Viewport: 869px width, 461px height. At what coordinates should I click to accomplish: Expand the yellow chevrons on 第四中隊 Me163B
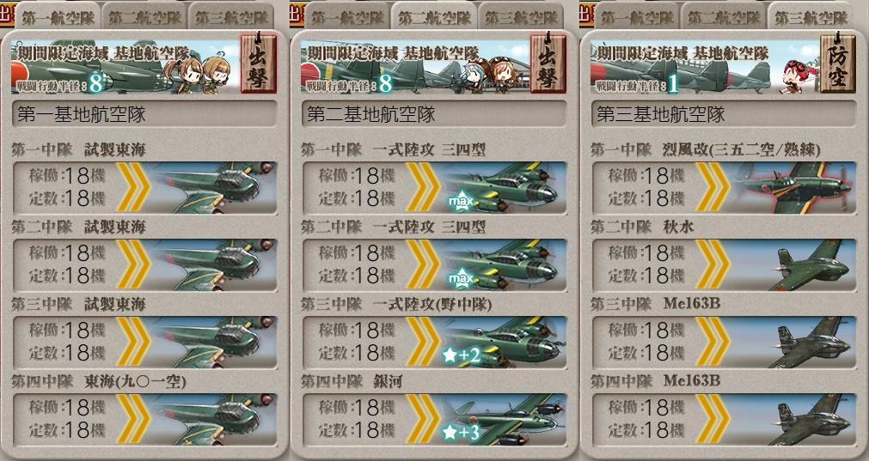[x=713, y=420]
